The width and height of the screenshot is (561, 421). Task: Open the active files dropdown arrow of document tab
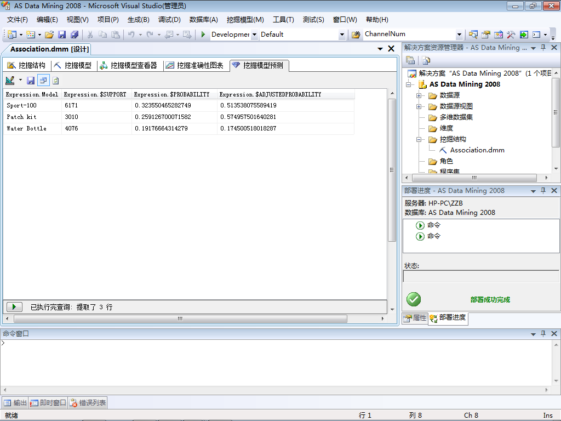[380, 49]
